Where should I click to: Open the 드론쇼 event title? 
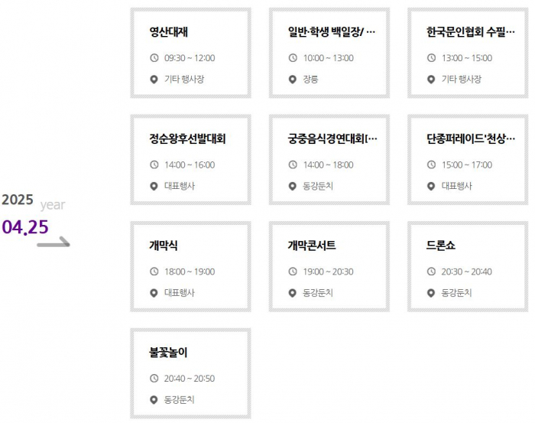[x=441, y=246]
